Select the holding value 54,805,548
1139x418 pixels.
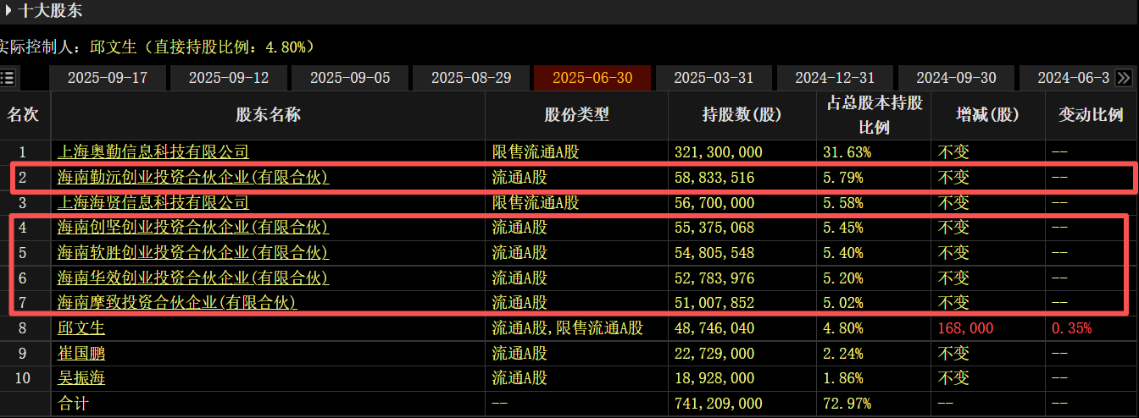[x=714, y=252]
